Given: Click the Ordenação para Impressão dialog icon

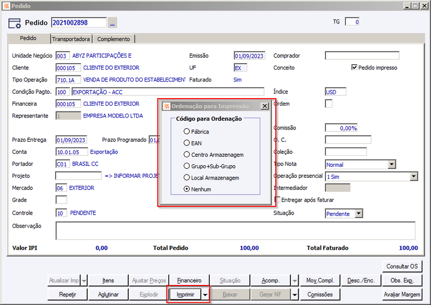Looking at the screenshot, I should click(166, 106).
